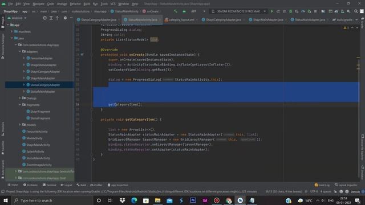Jump to next highlighted error arrow
Screen dimensions: 365x205
[357, 28]
